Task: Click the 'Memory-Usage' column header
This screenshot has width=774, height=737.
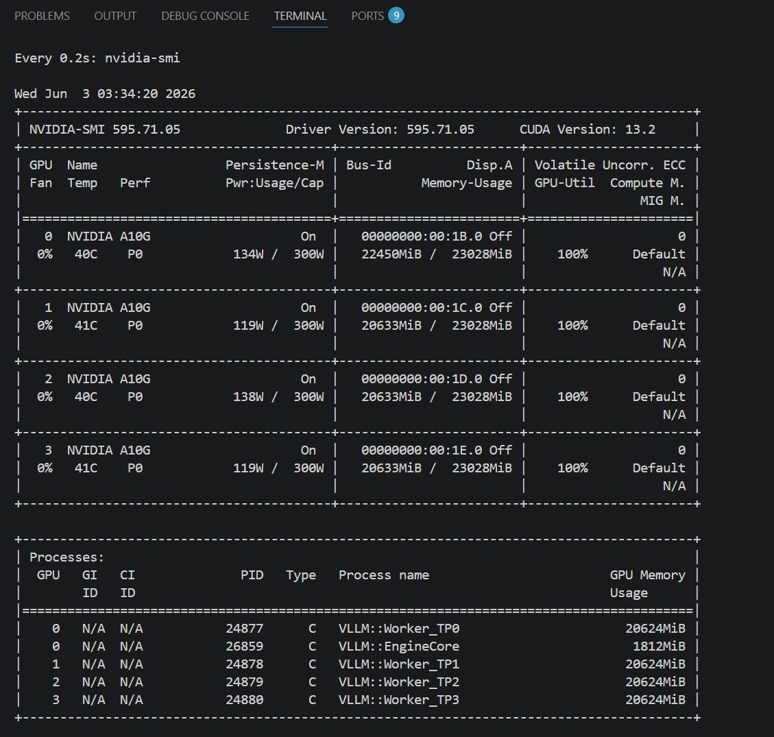Action: click(x=466, y=183)
